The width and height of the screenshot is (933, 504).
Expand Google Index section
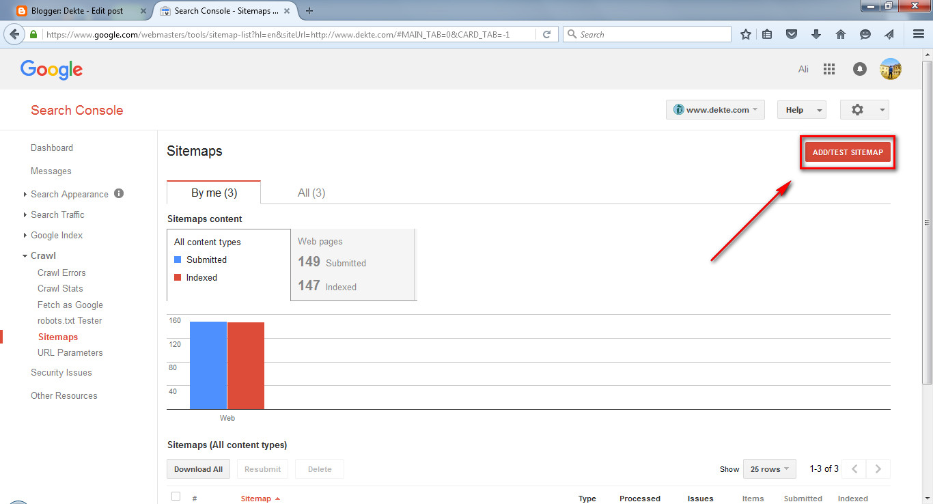tap(25, 236)
